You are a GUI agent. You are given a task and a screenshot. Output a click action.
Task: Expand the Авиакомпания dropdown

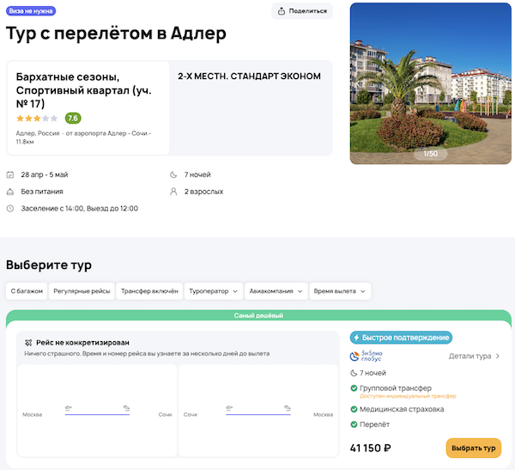pos(276,291)
